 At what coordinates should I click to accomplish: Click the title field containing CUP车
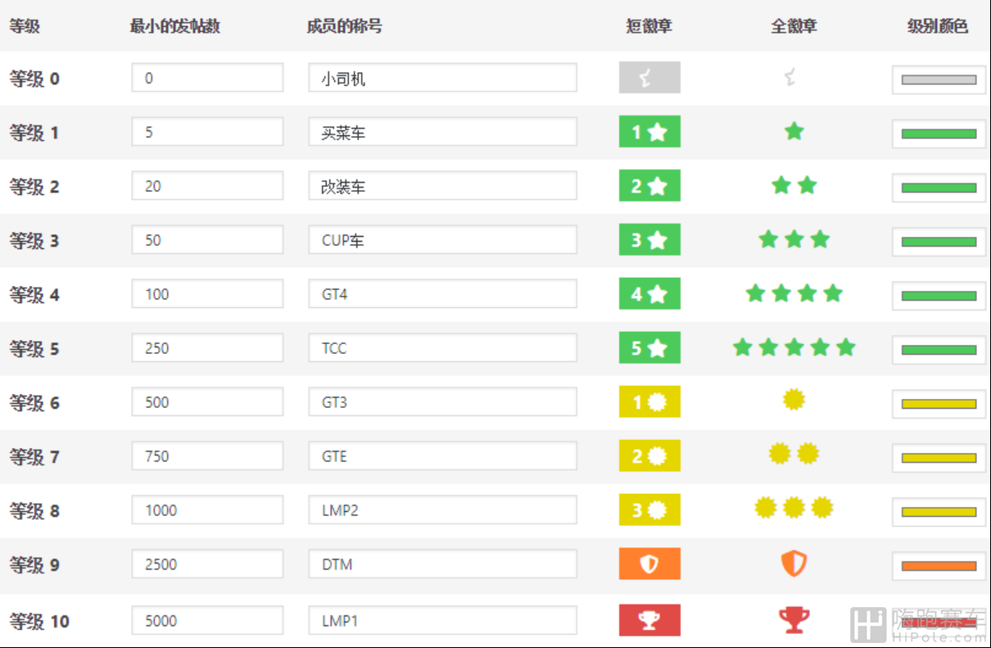point(442,240)
